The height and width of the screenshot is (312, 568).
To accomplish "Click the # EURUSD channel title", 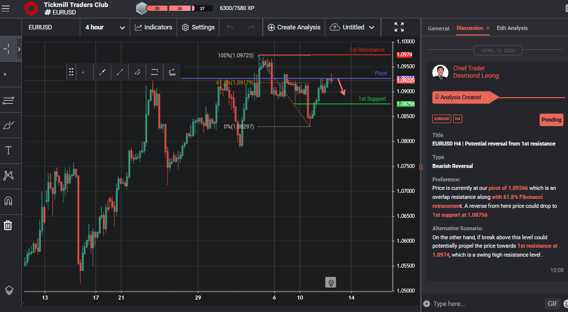I will coord(60,12).
